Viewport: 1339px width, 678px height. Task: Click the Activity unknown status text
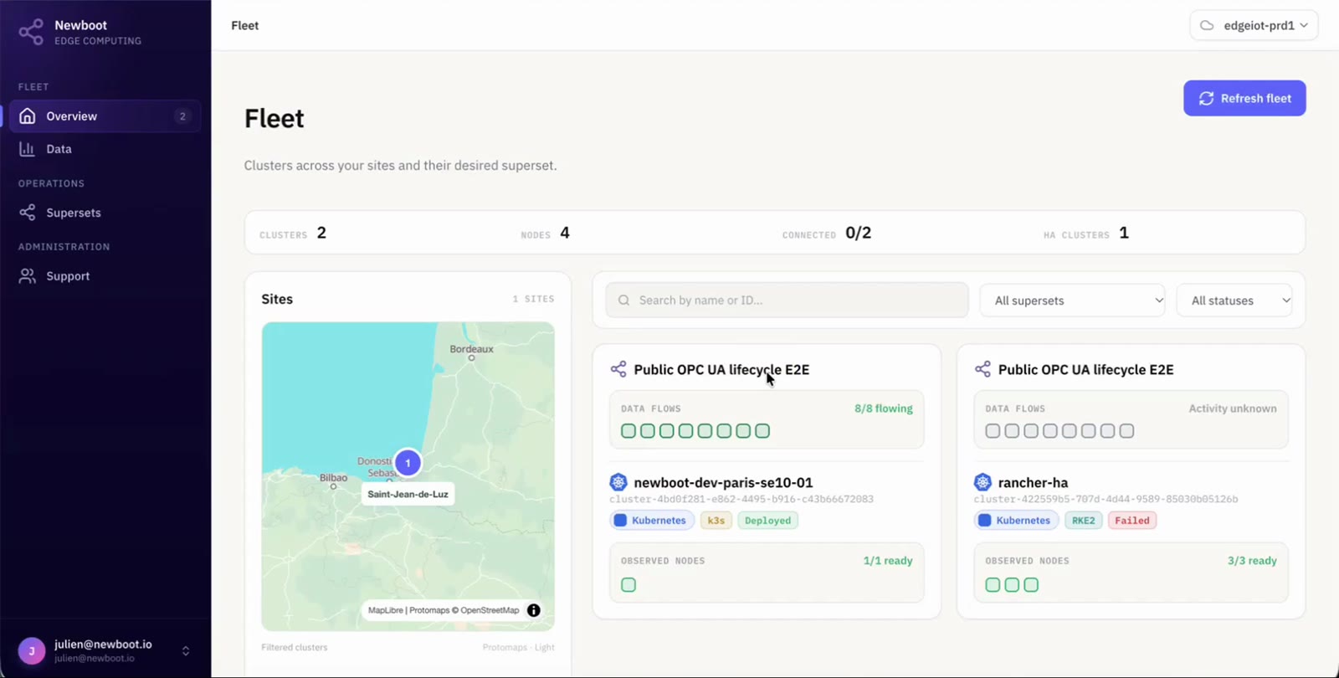point(1233,408)
